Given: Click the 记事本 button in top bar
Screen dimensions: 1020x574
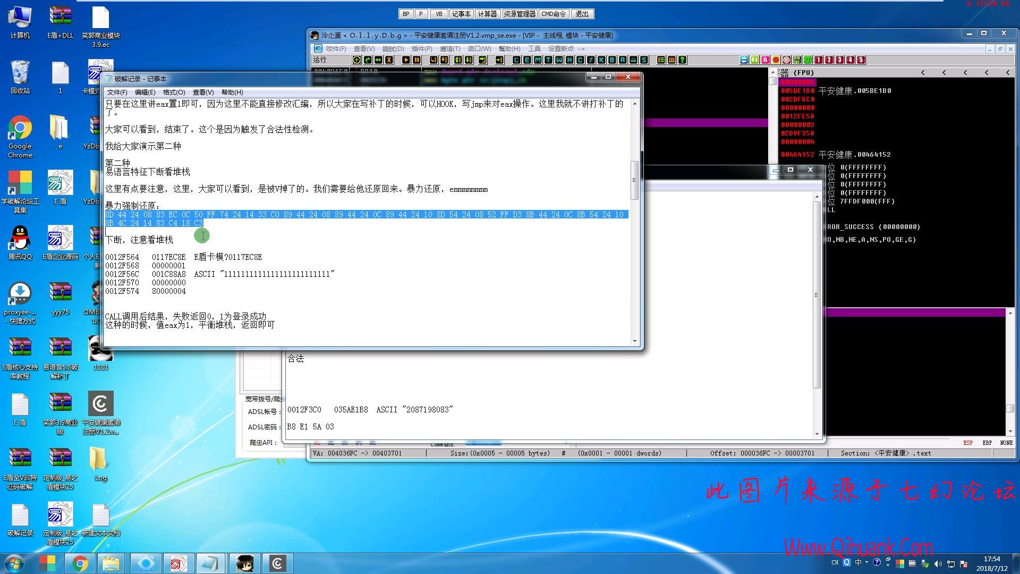Looking at the screenshot, I should 461,14.
